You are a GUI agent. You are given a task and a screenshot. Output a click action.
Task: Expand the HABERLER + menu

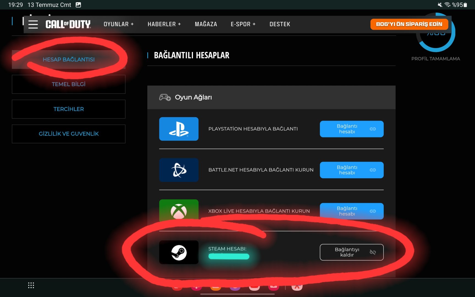pyautogui.click(x=164, y=24)
